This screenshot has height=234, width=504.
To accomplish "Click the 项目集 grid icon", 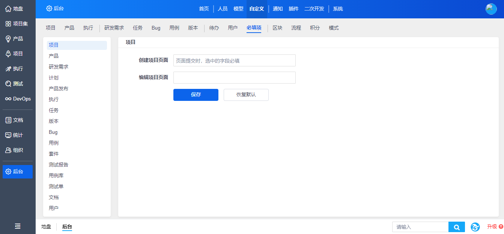I will [8, 24].
